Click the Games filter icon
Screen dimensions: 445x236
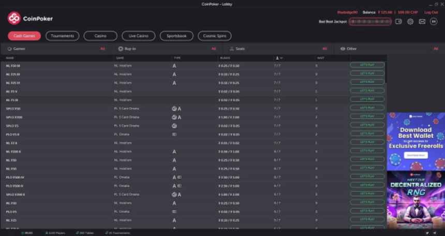tap(9, 49)
